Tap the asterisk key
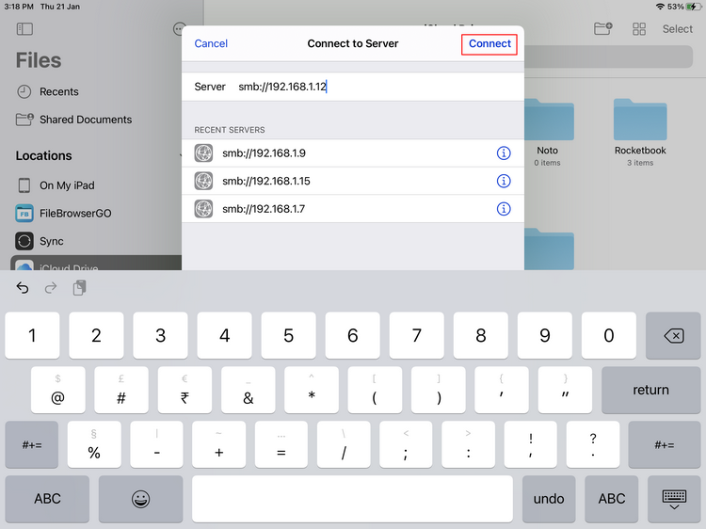This screenshot has width=706, height=529. (x=312, y=390)
